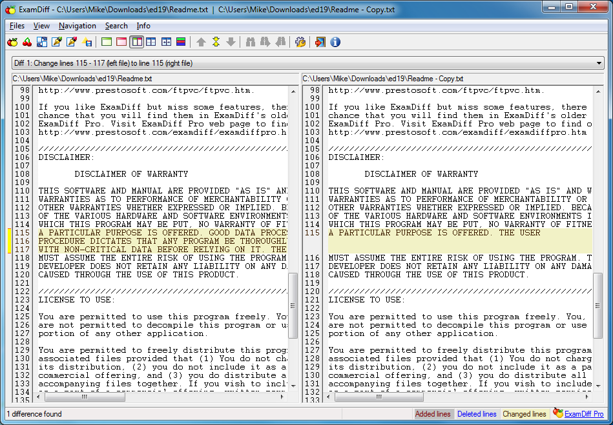Click "DISCLAIMER:" line in the right pane
The width and height of the screenshot is (613, 425).
(x=357, y=157)
